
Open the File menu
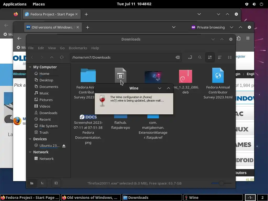tap(31, 48)
